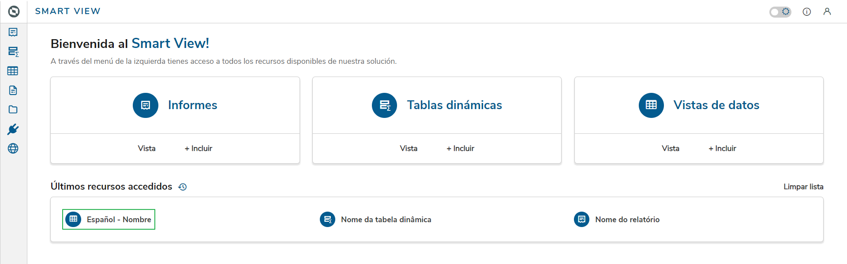Click + Incluir under Informes
The height and width of the screenshot is (264, 847).
pyautogui.click(x=199, y=149)
